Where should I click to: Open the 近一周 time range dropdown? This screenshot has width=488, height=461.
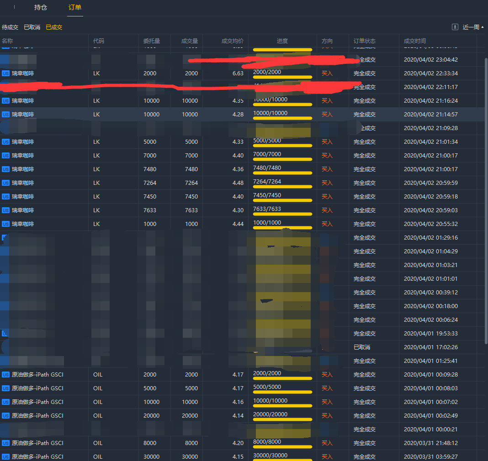(x=473, y=27)
